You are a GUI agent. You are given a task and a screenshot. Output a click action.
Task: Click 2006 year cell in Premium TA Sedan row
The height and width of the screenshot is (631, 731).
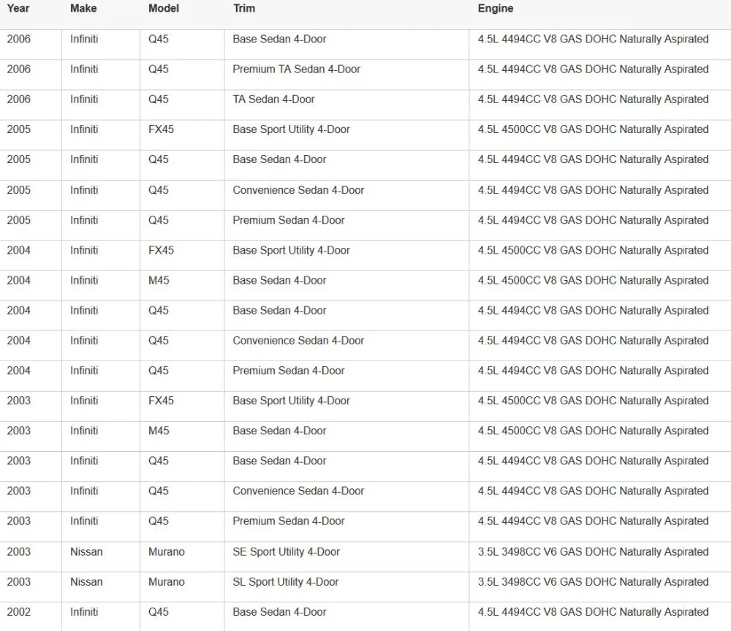point(19,69)
